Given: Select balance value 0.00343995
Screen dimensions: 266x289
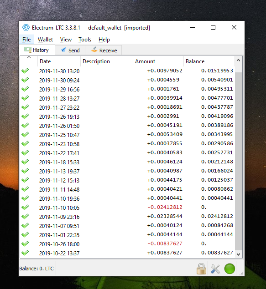Looking at the screenshot, I should pyautogui.click(x=217, y=134).
